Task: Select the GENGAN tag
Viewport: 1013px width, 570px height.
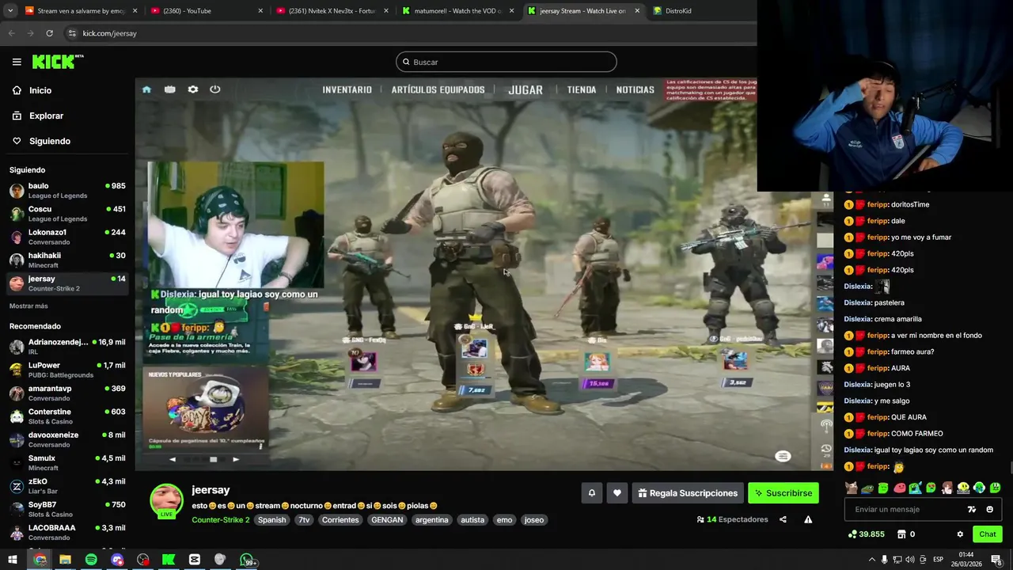Action: [x=388, y=520]
